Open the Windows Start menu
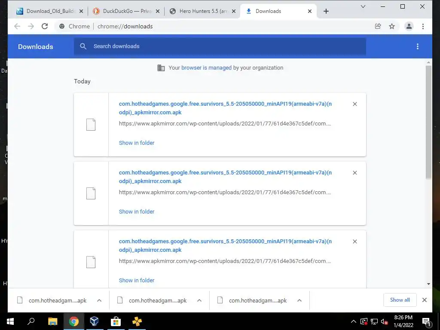The height and width of the screenshot is (330, 440). 10,321
